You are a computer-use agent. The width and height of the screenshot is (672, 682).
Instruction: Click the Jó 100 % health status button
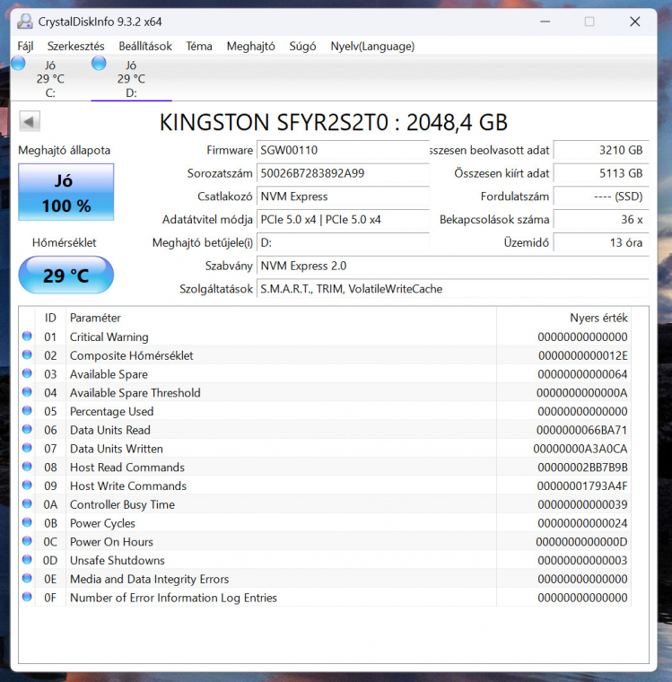tap(66, 192)
